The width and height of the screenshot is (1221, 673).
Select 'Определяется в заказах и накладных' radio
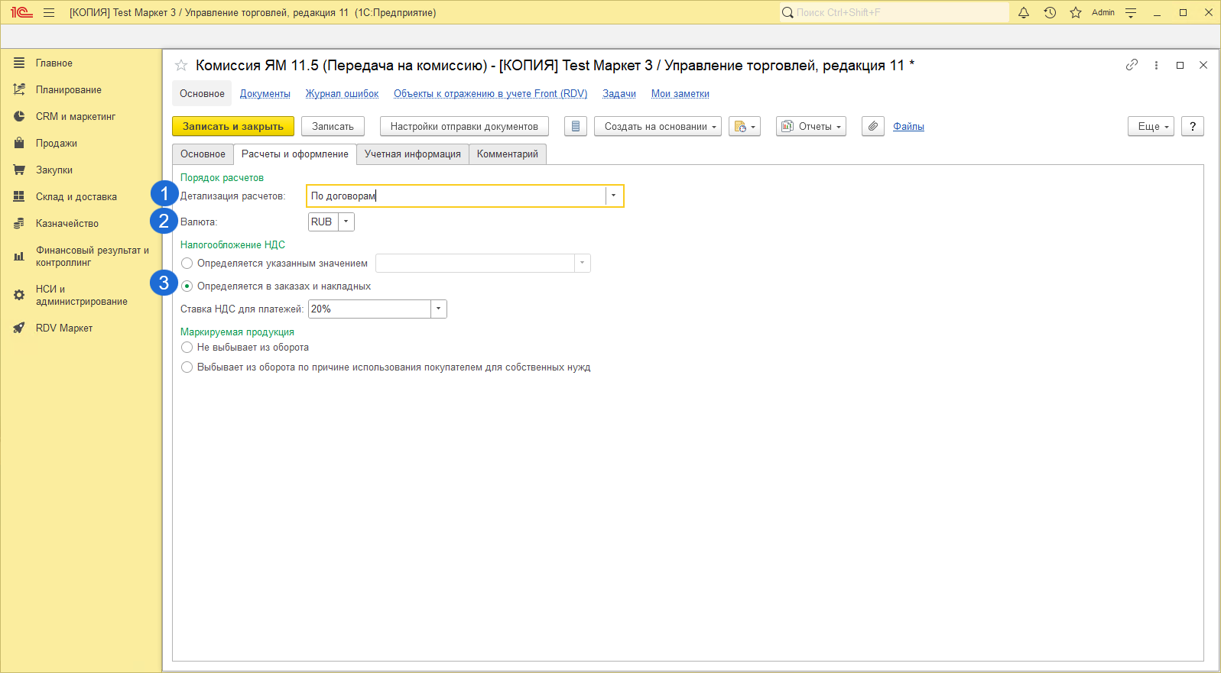[x=187, y=286]
